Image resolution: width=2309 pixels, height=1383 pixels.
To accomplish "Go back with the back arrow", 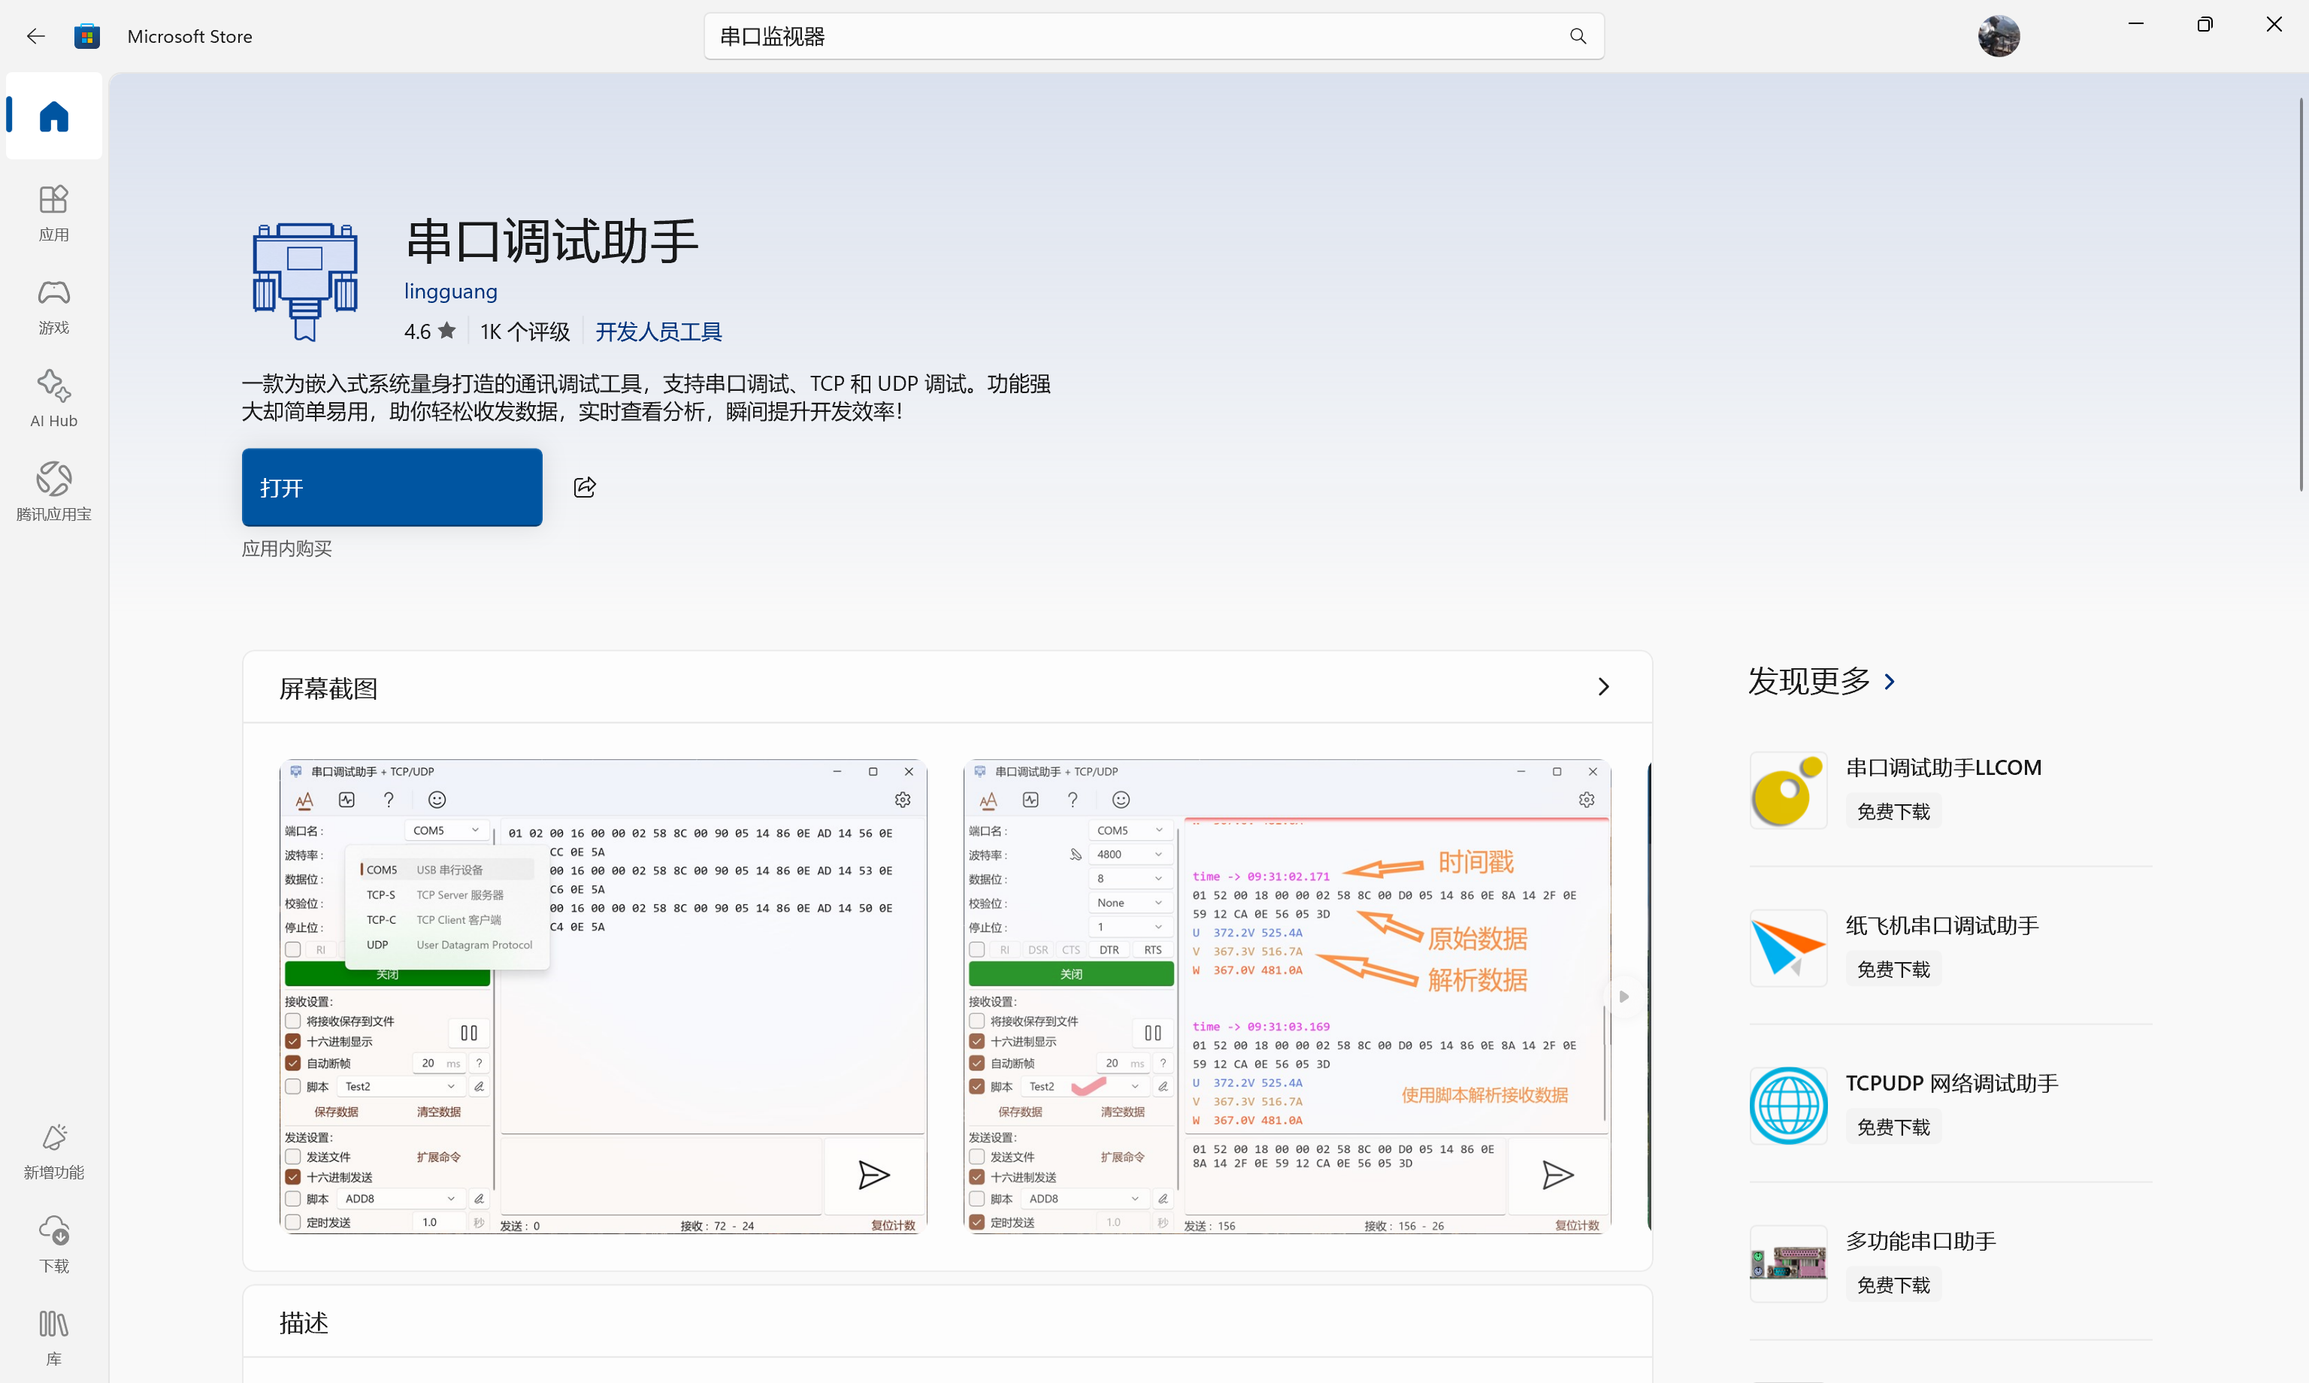I will (x=35, y=36).
